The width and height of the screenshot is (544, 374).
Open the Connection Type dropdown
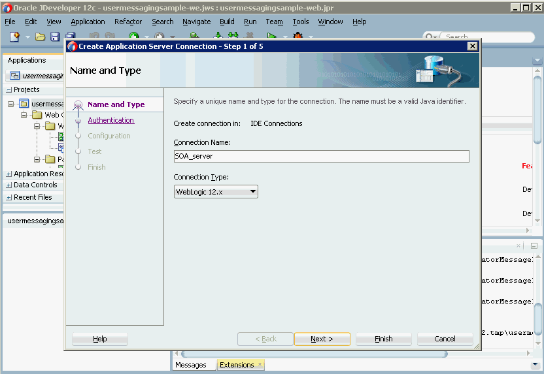point(216,191)
